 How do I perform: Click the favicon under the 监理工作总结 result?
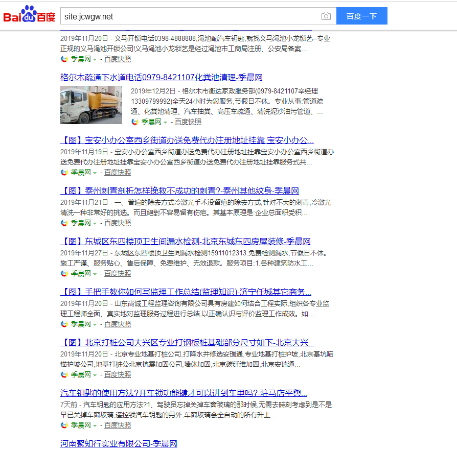click(64, 324)
